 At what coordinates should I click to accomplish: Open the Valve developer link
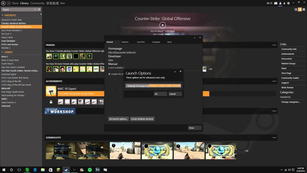point(111,60)
